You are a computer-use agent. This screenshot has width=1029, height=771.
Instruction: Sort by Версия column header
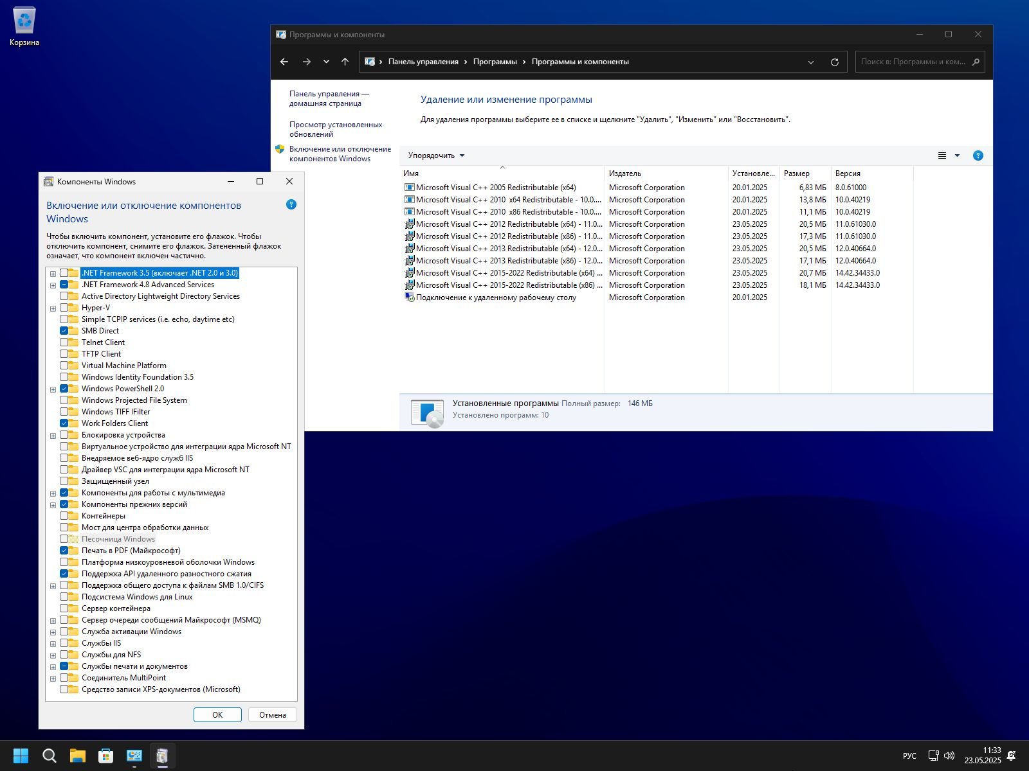click(872, 173)
